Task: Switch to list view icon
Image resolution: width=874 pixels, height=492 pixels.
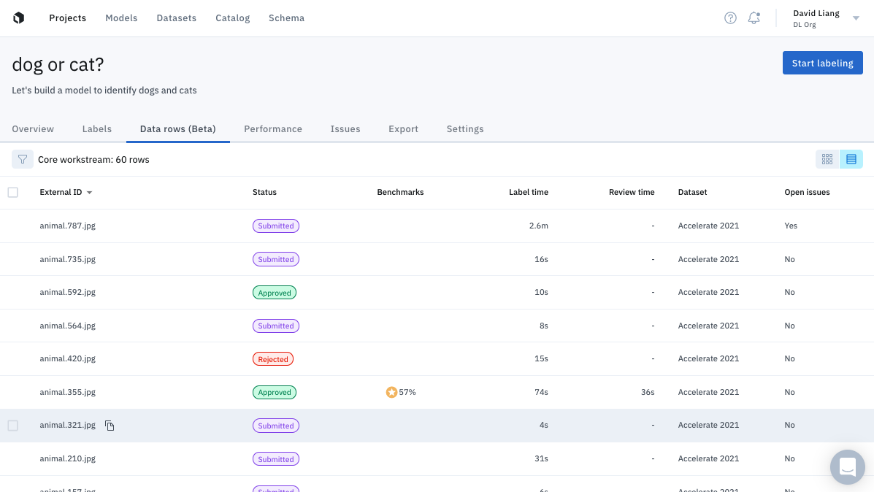Action: (851, 159)
